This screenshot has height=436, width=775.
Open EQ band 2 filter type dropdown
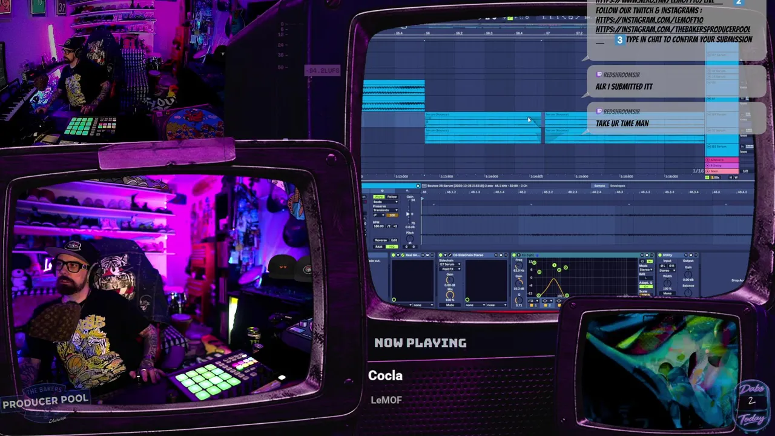(x=547, y=301)
